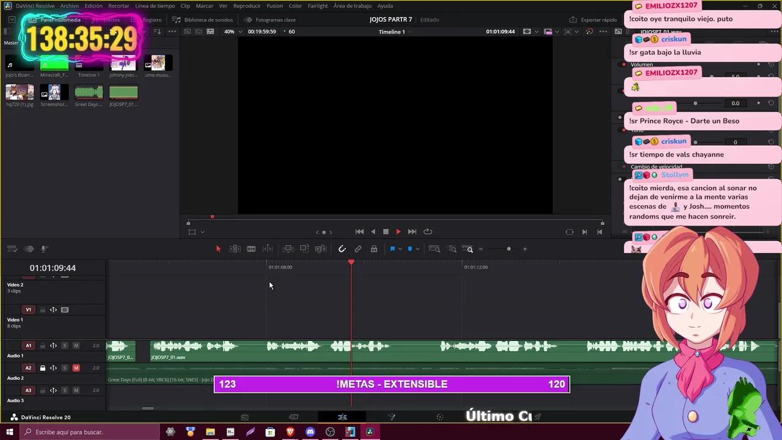Toggle Audio 1 track solo button

(64, 345)
